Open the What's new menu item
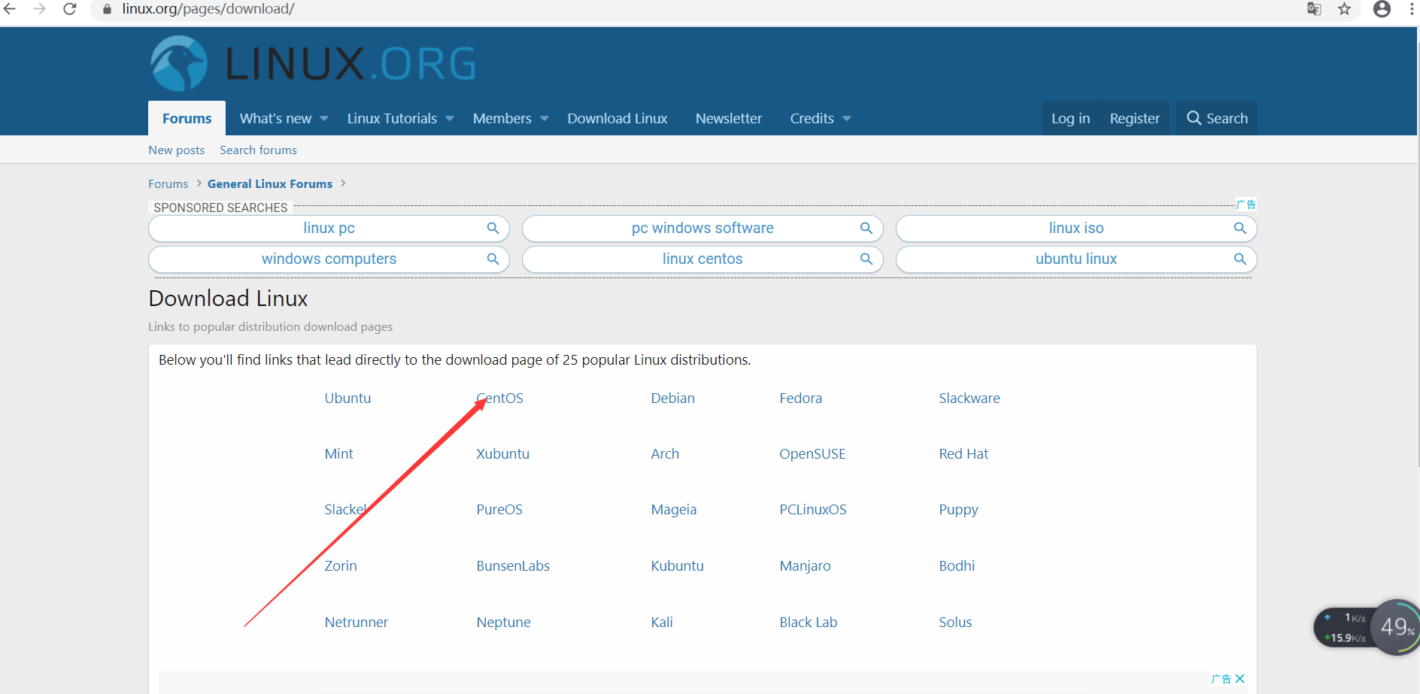This screenshot has height=694, width=1420. 275,118
